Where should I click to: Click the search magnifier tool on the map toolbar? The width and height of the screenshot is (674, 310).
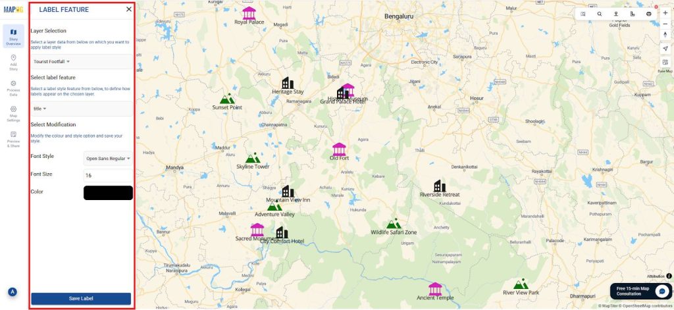pyautogui.click(x=599, y=14)
